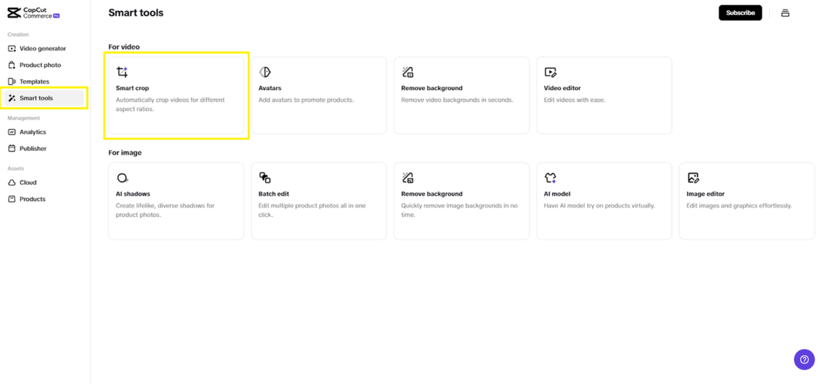
Task: Click the Video editor icon
Action: click(x=550, y=72)
